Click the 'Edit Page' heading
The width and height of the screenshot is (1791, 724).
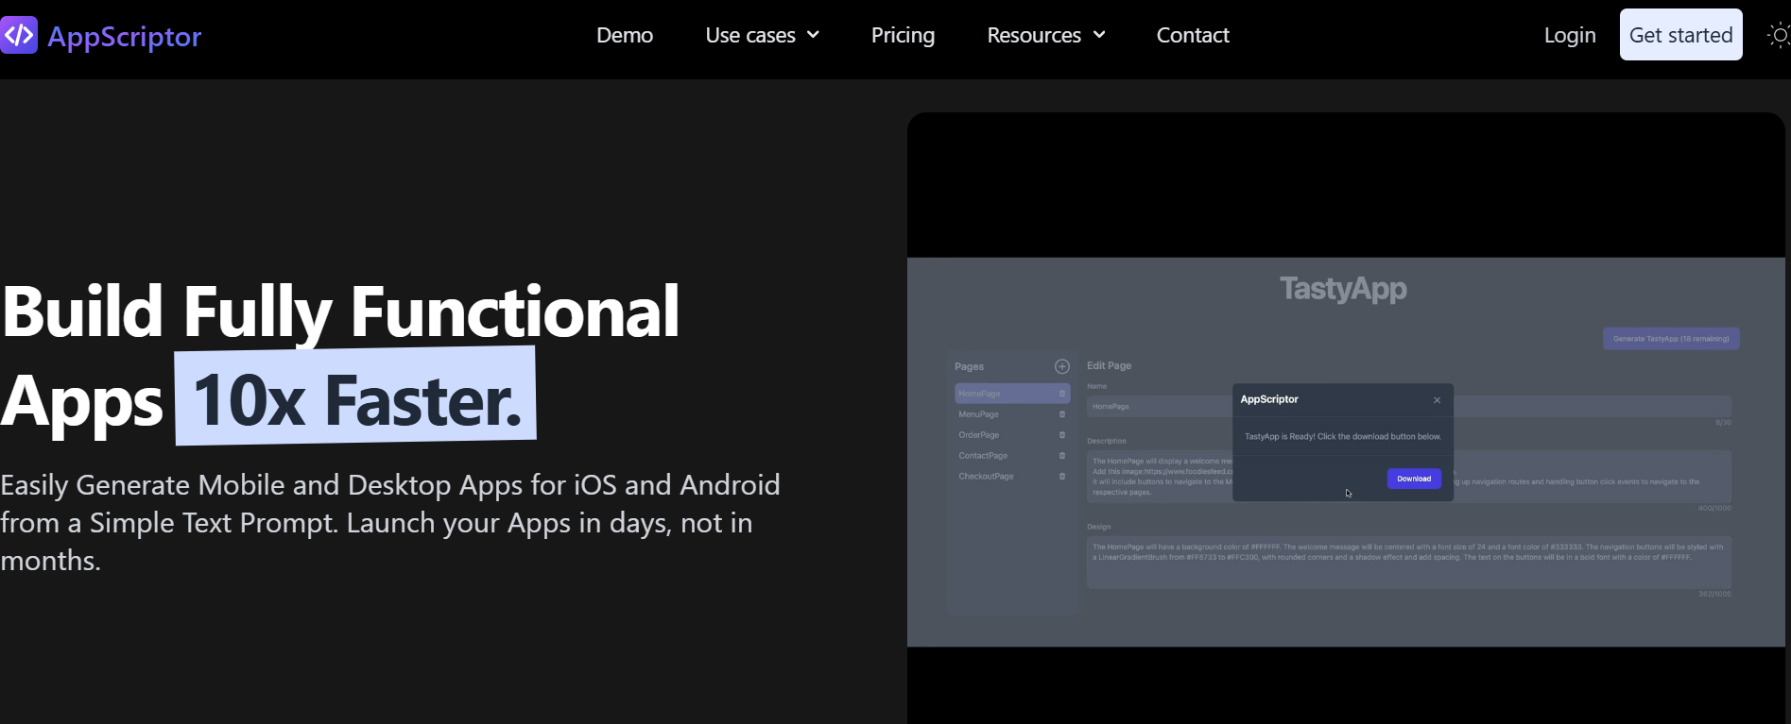click(1109, 365)
